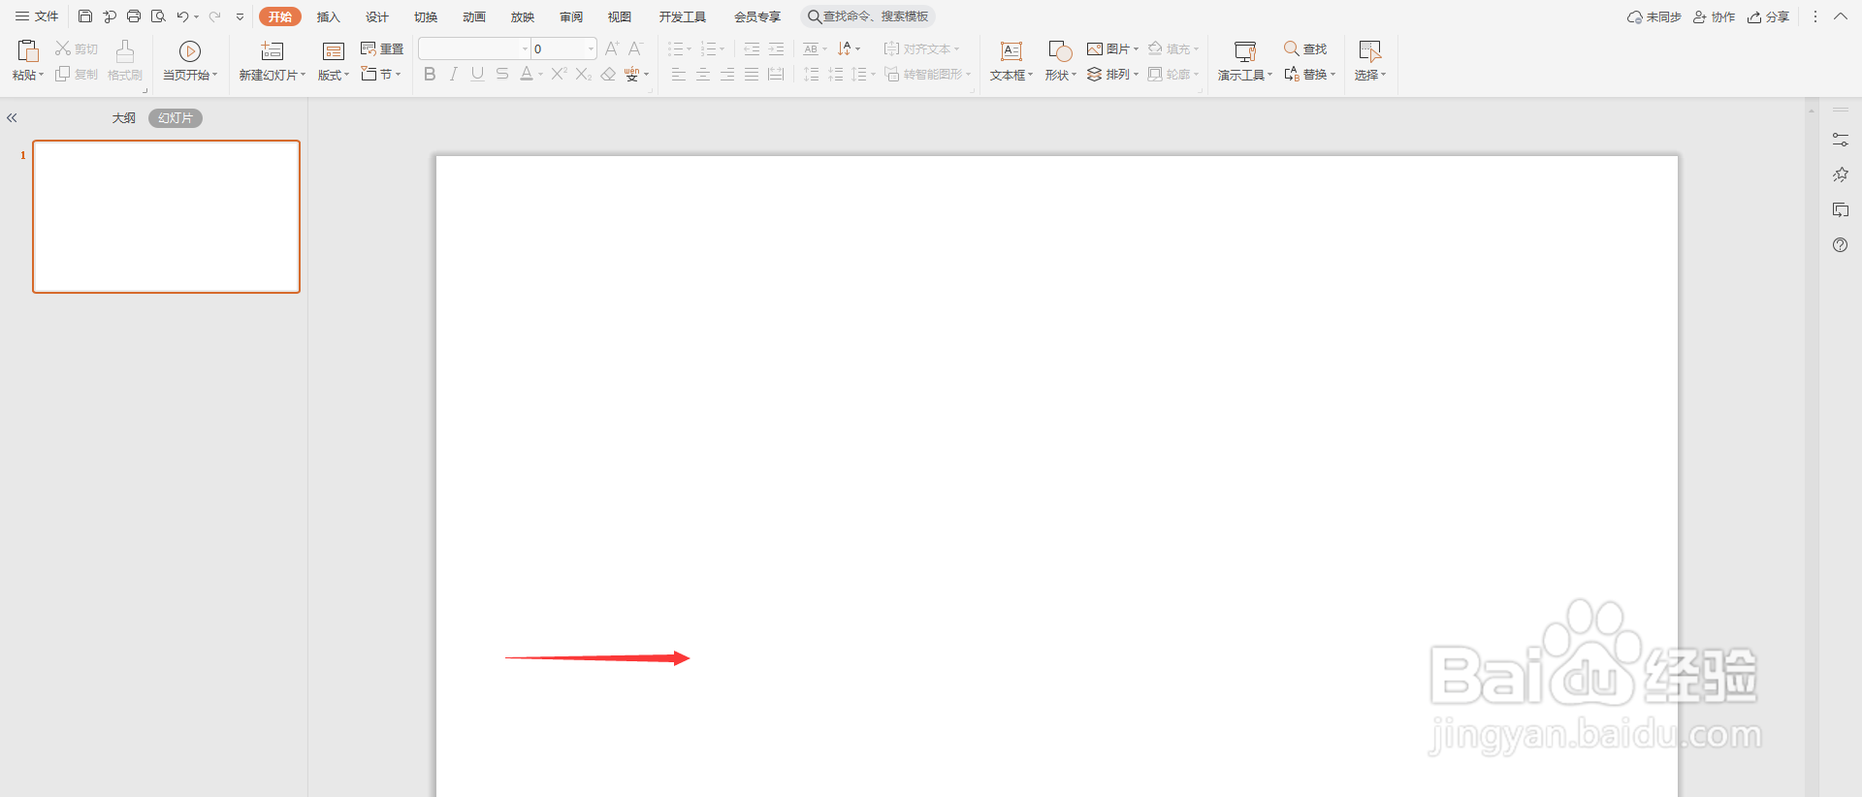Click the 新建幻灯片 new slide icon

pyautogui.click(x=273, y=50)
